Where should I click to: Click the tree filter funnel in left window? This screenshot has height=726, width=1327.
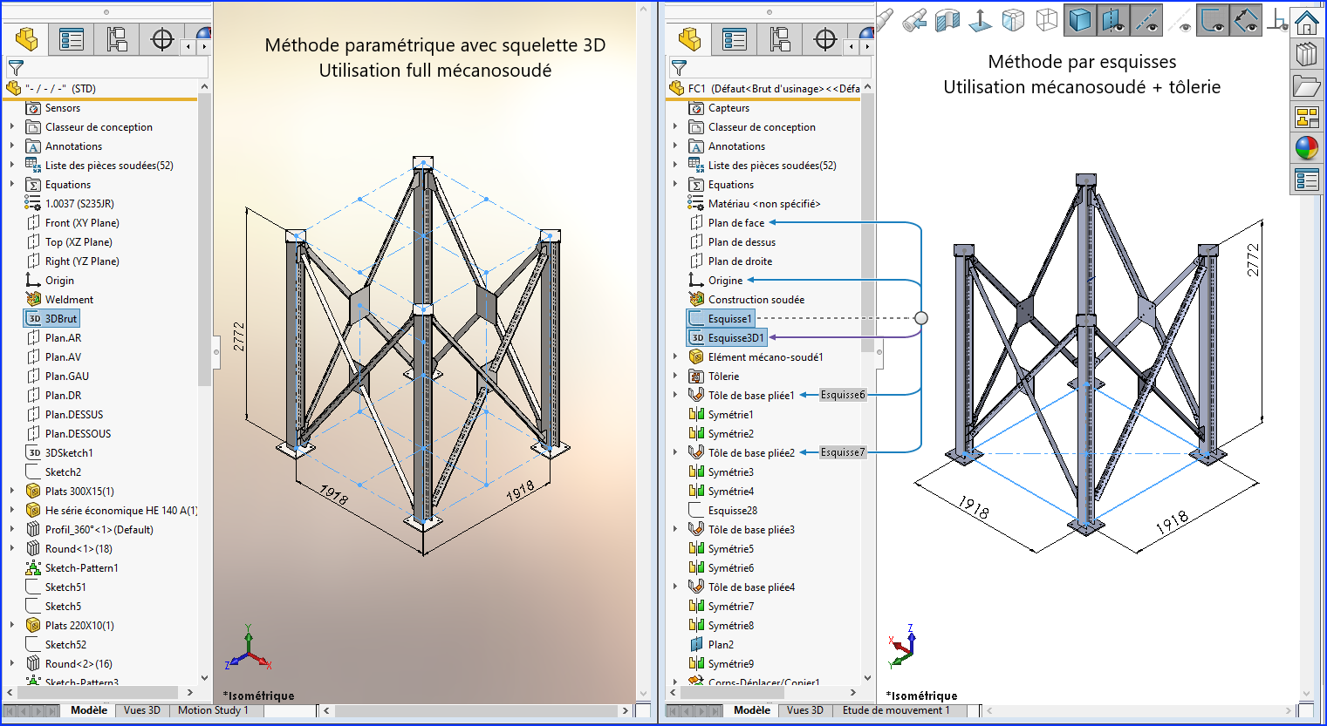click(x=16, y=67)
